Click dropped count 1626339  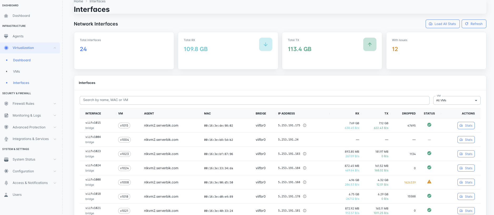pos(410,182)
